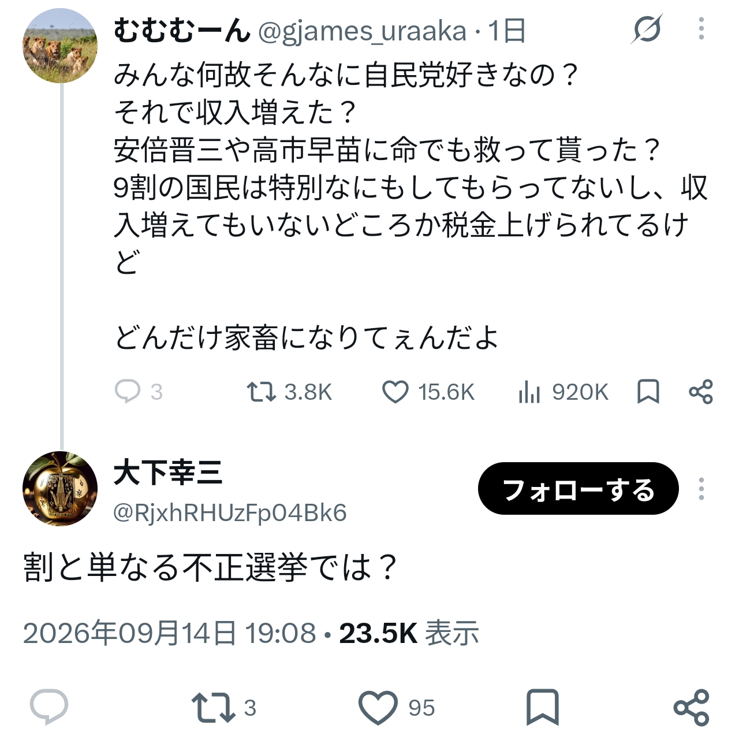The height and width of the screenshot is (736, 739).
Task: Visit @gjames_uraaka handle
Action: (x=362, y=31)
